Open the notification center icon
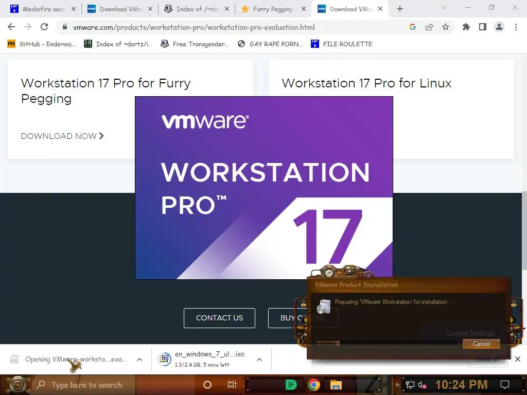Image resolution: width=527 pixels, height=395 pixels. click(505, 385)
